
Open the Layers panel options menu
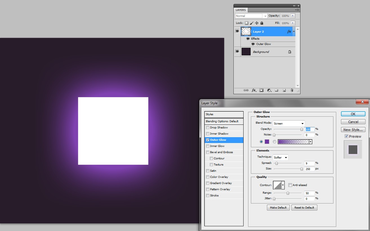(x=297, y=10)
